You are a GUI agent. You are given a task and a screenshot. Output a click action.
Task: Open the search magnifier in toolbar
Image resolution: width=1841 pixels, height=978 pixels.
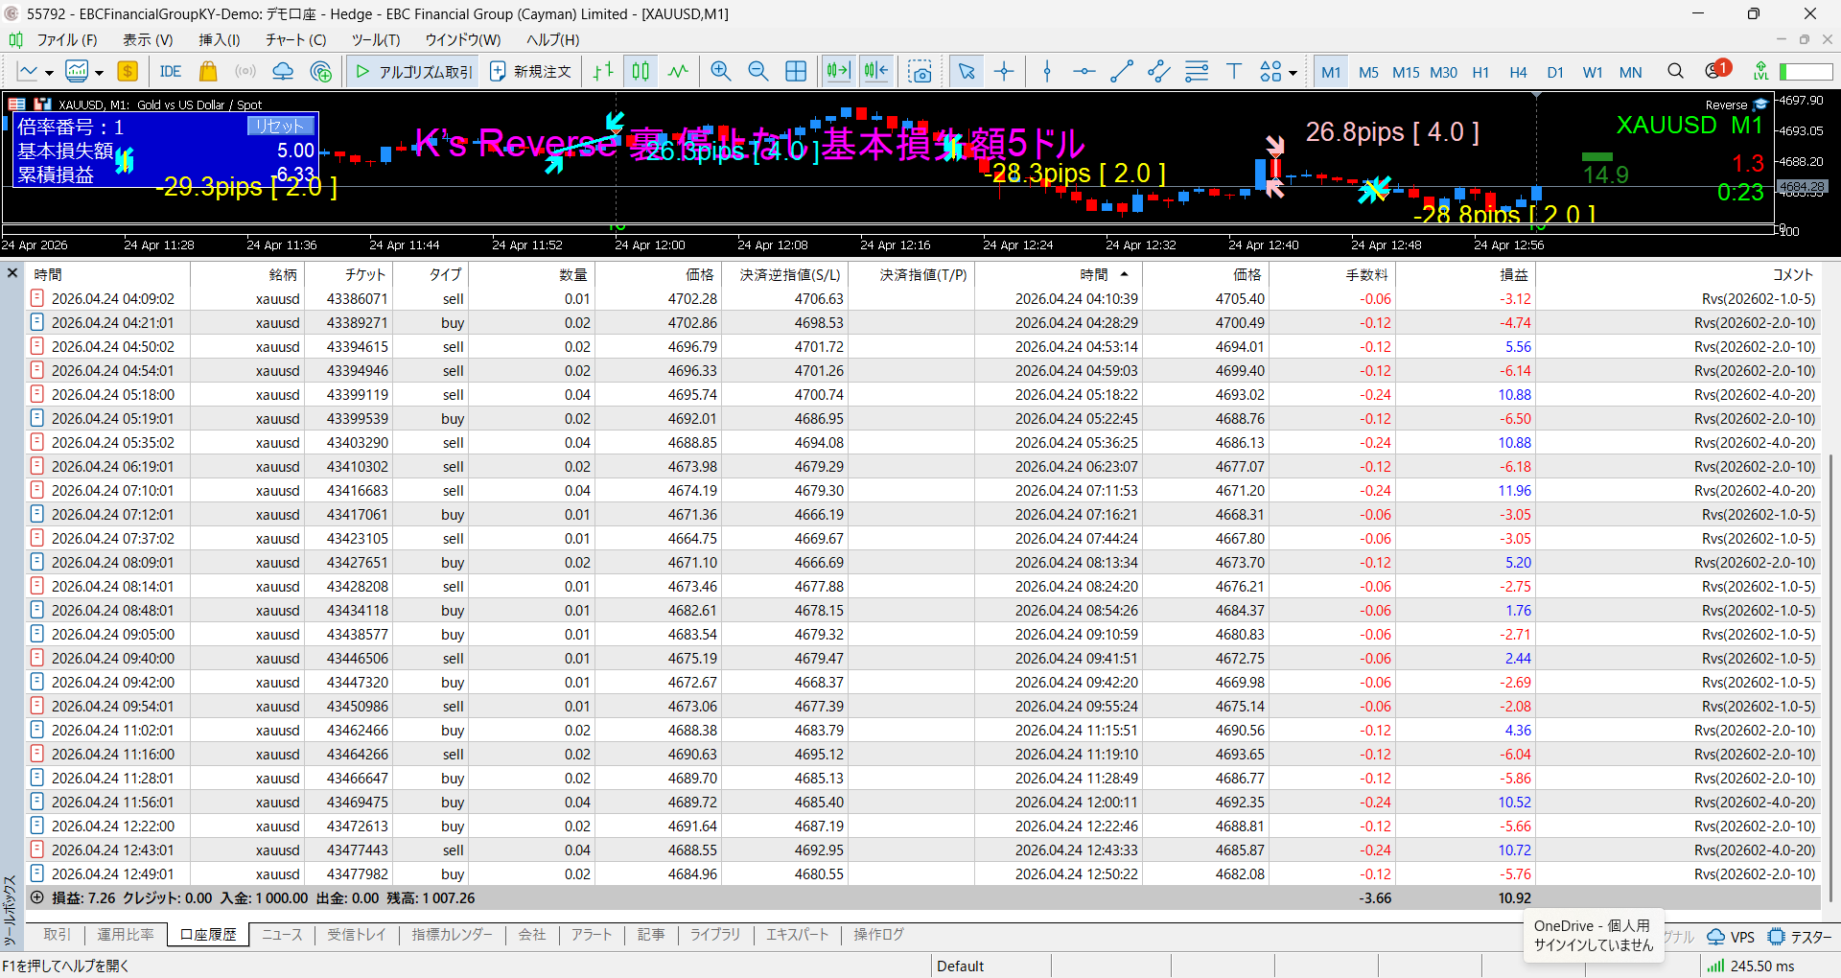[1675, 72]
